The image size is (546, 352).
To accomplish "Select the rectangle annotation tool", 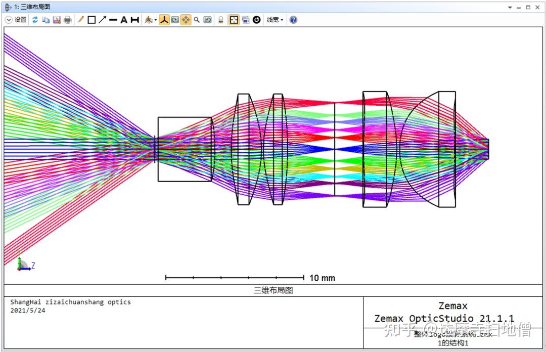I will (x=92, y=20).
